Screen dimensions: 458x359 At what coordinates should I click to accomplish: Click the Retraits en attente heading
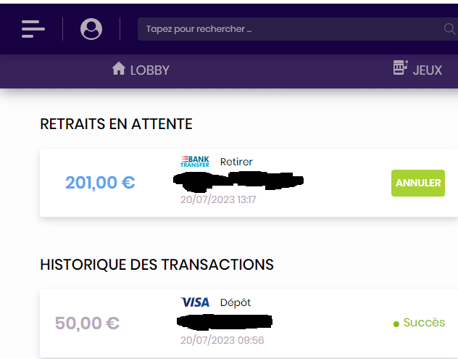pyautogui.click(x=116, y=124)
